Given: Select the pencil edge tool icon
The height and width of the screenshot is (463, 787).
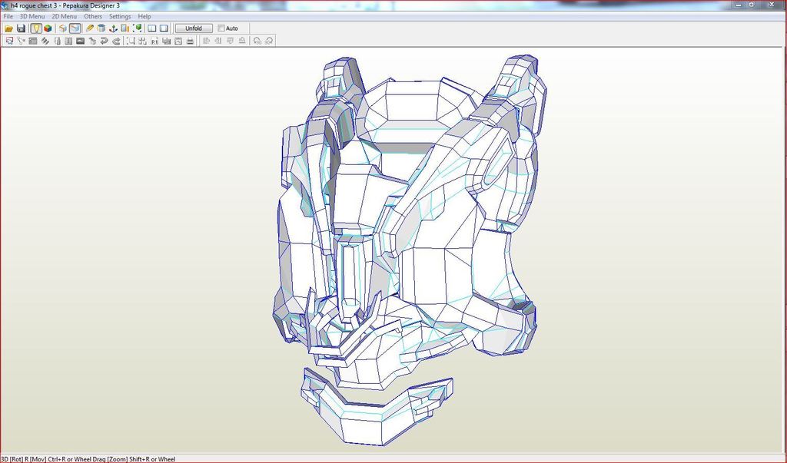Looking at the screenshot, I should (x=90, y=28).
